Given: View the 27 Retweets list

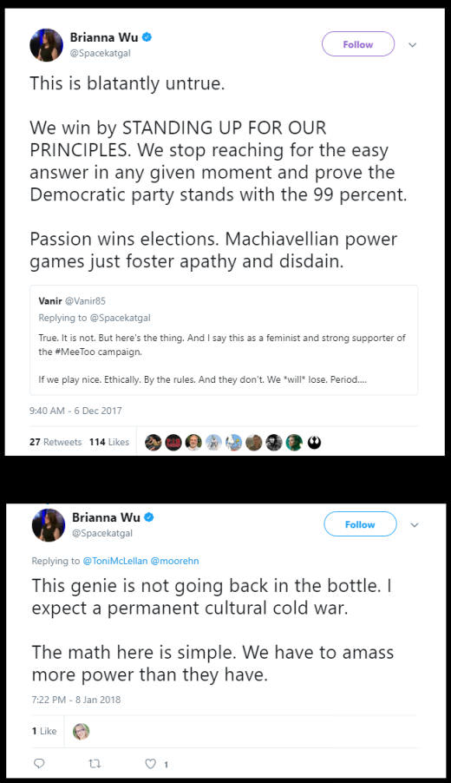Looking at the screenshot, I should point(56,442).
